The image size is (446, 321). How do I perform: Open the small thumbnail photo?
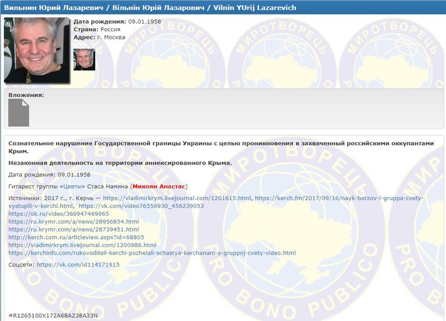click(84, 59)
